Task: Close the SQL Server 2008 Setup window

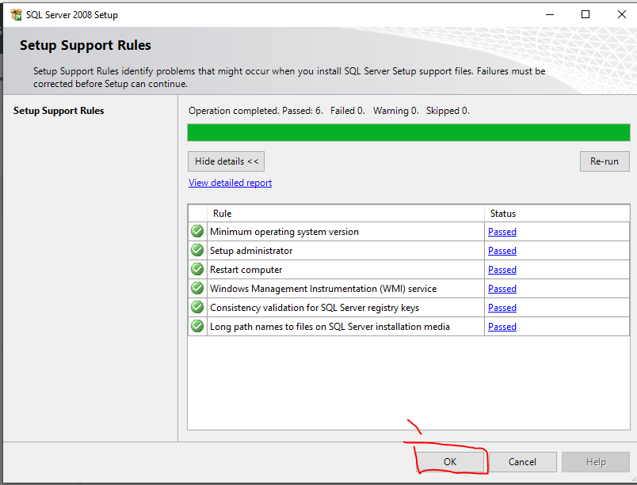Action: [x=622, y=14]
